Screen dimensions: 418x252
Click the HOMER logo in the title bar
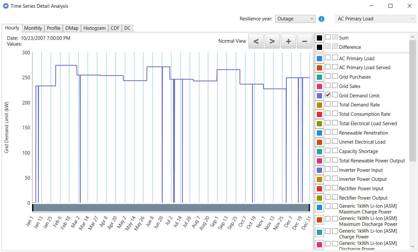point(5,6)
